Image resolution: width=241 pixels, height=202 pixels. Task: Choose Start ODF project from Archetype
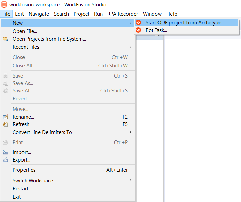186,22
